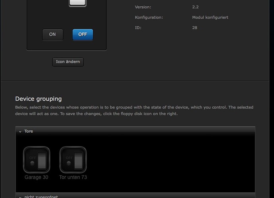Image resolution: width=274 pixels, height=198 pixels.
Task: Click the Modul konfiguriert status text
Action: coord(210,17)
